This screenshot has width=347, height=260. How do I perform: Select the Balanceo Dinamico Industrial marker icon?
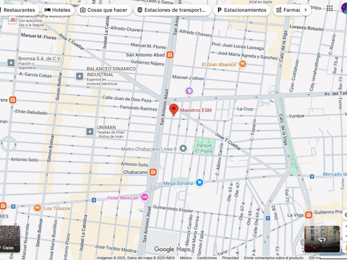(x=80, y=76)
